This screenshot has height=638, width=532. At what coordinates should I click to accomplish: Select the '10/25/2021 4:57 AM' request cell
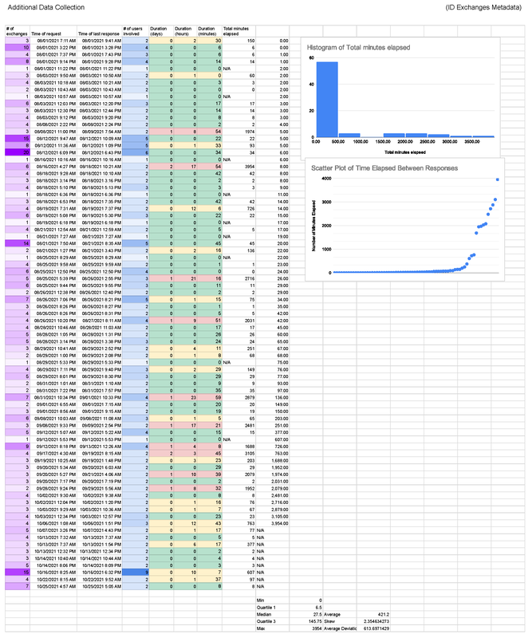(x=53, y=586)
